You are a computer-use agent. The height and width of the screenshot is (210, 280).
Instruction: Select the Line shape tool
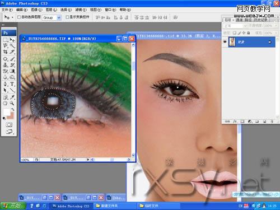pos(12,90)
